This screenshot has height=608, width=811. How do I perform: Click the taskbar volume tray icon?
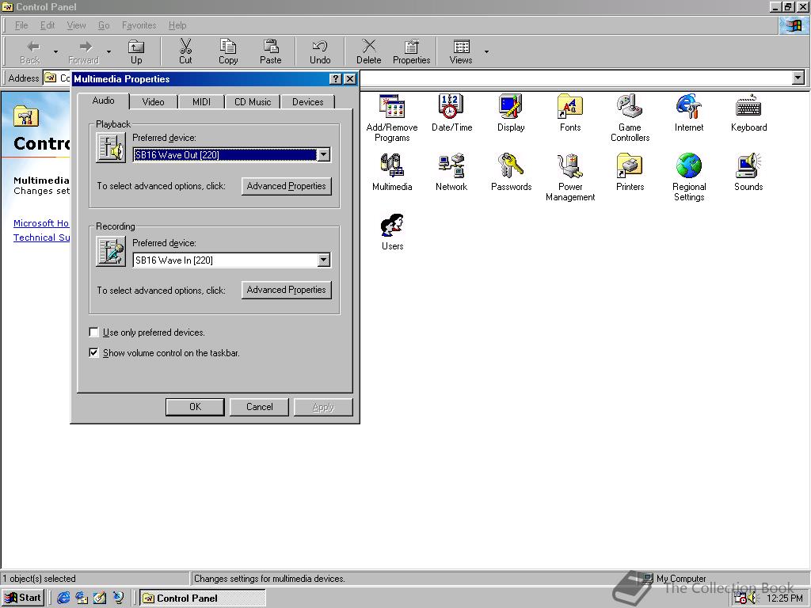click(752, 598)
